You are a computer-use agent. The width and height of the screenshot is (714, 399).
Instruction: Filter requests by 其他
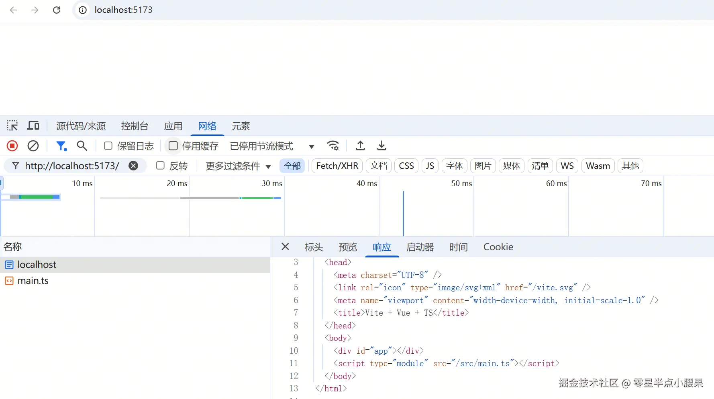[630, 166]
